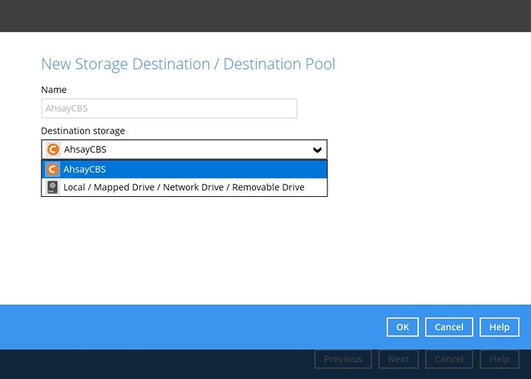The width and height of the screenshot is (531, 379).
Task: Click the dimmed Help button in bottom bar
Action: click(x=499, y=359)
